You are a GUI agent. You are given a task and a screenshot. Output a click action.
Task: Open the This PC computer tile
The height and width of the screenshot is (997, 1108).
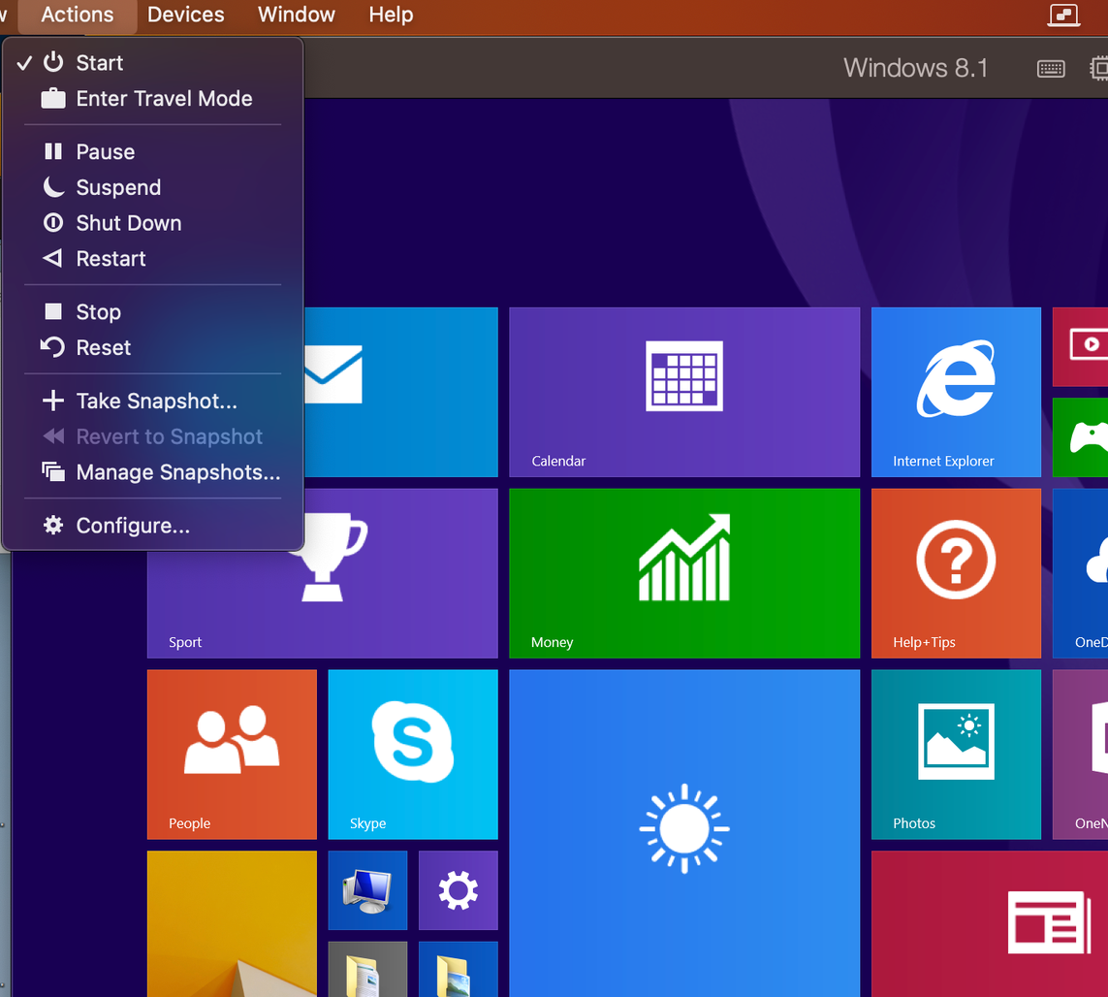click(367, 890)
